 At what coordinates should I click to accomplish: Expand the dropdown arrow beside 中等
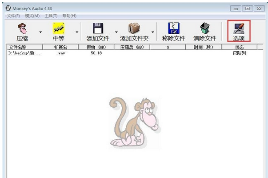click(x=77, y=32)
